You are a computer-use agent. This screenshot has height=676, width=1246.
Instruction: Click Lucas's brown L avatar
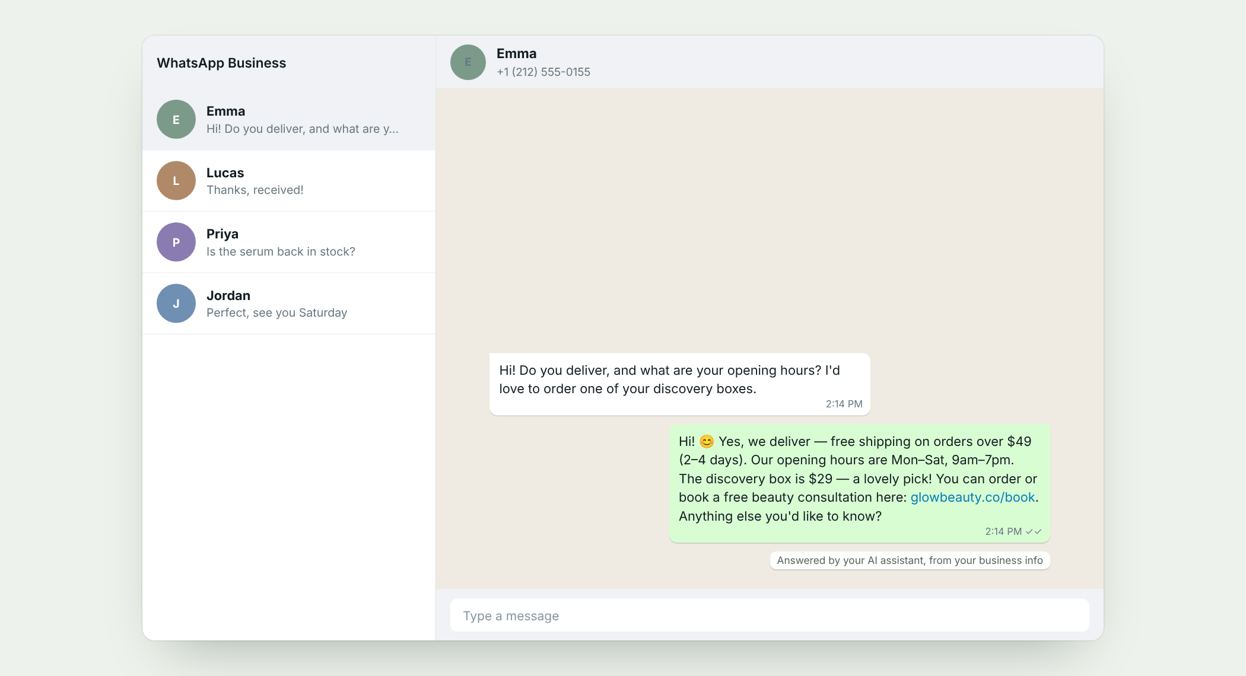pos(176,181)
